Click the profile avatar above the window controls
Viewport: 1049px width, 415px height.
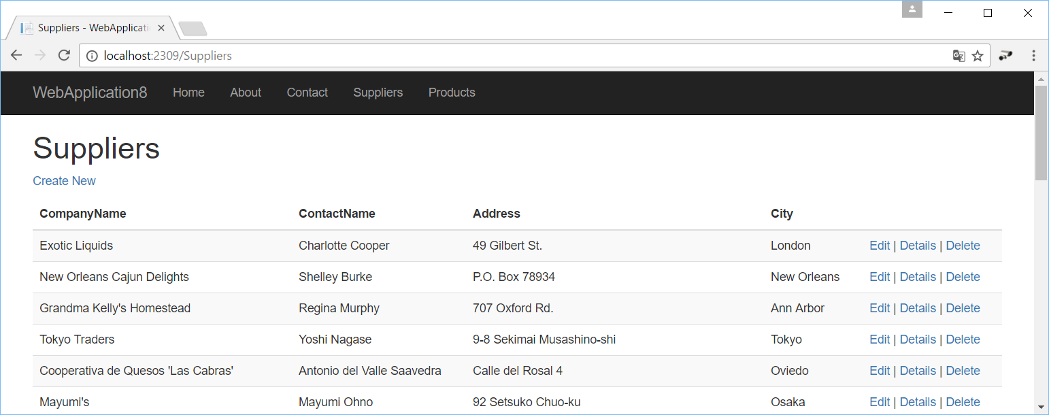coord(912,10)
